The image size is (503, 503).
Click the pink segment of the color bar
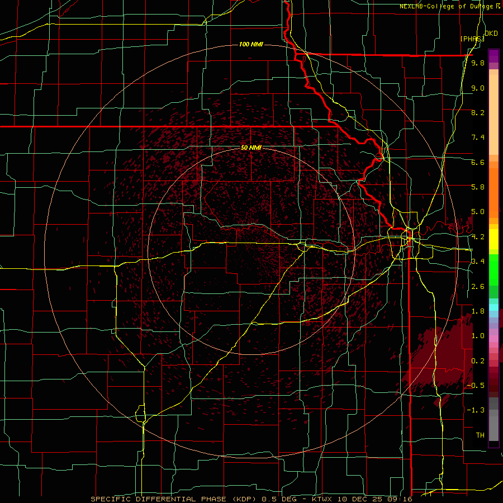[493, 339]
